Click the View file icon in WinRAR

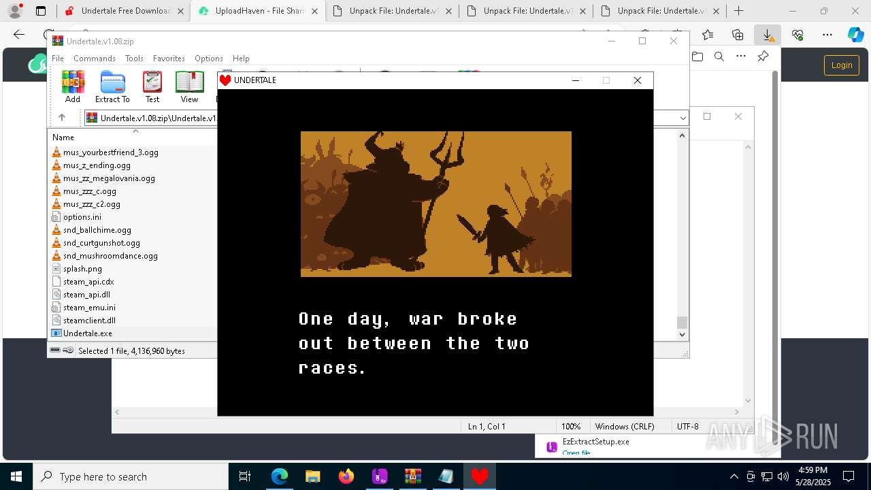[x=189, y=86]
